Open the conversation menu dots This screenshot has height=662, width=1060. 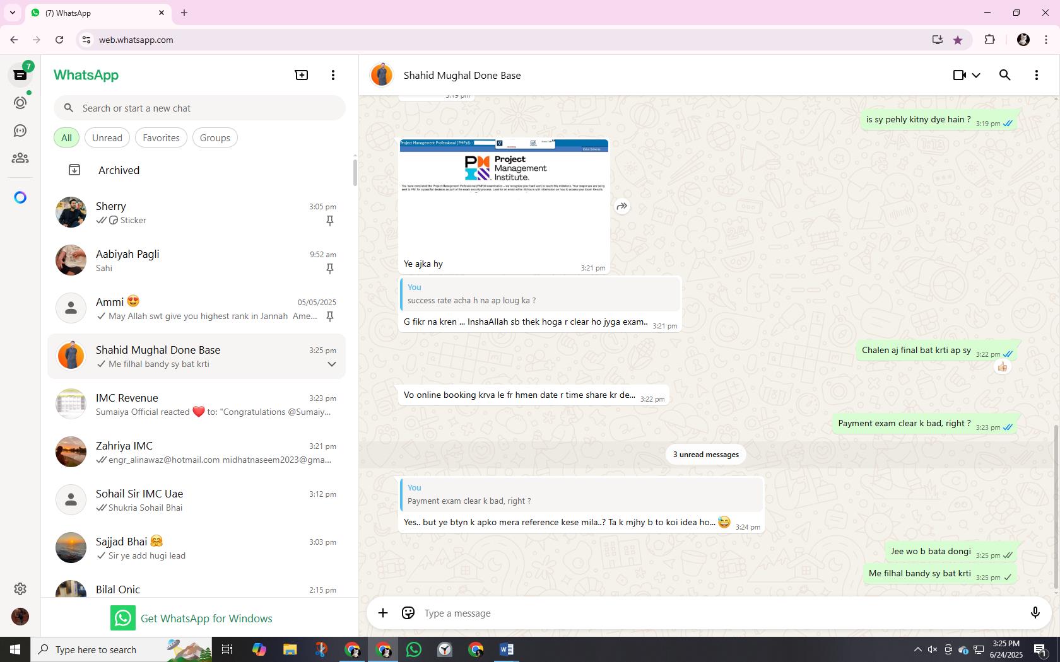tap(1037, 75)
